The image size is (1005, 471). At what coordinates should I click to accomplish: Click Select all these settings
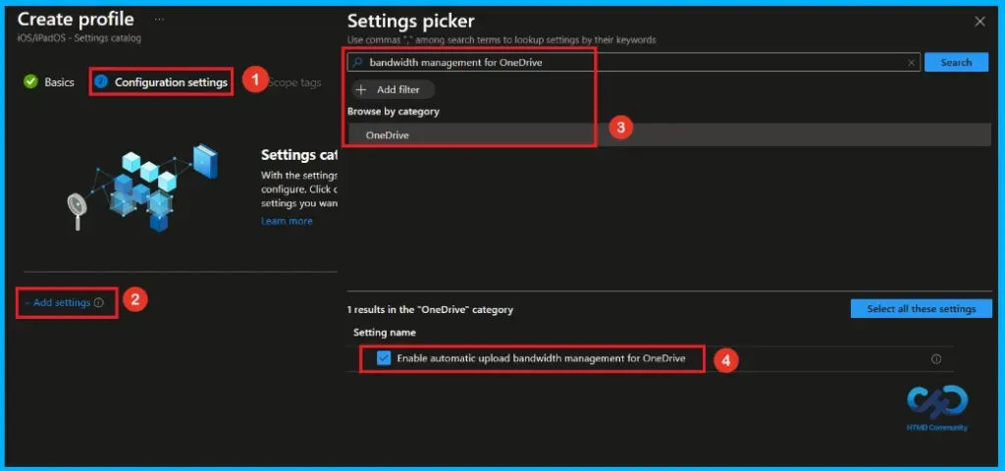(921, 308)
